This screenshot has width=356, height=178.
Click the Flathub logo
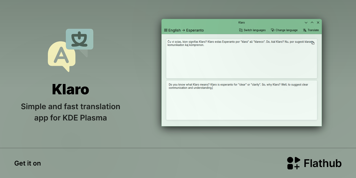(314, 163)
